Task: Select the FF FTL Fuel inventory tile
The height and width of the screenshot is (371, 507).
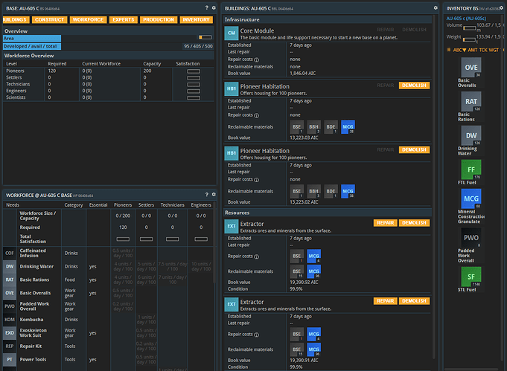Action: coord(471,170)
